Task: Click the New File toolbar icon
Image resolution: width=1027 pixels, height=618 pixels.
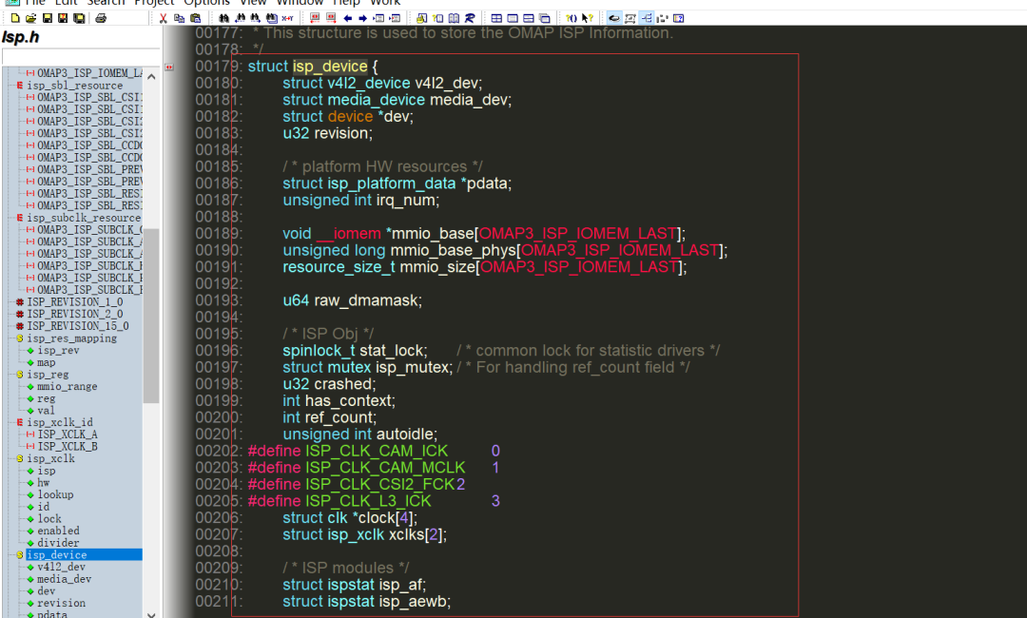Action: [x=13, y=18]
